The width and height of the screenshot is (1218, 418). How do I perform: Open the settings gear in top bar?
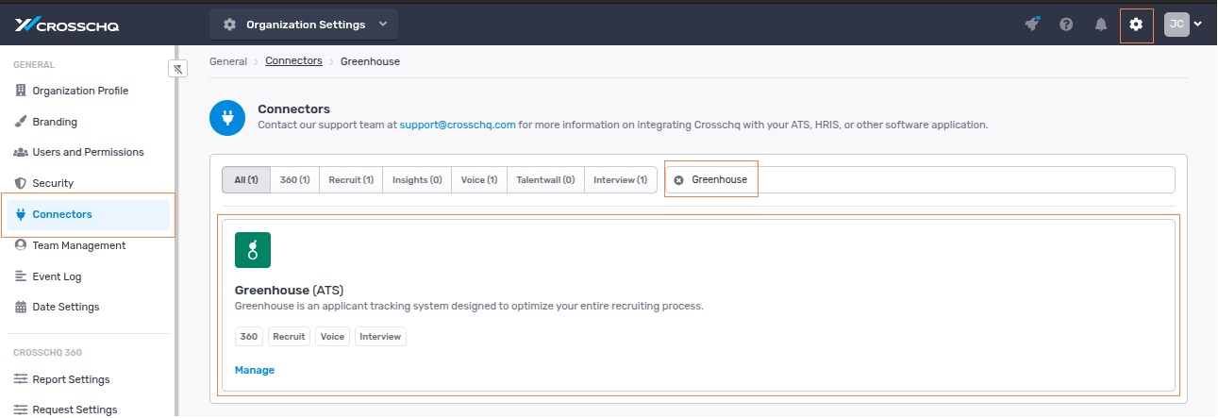pyautogui.click(x=1136, y=25)
